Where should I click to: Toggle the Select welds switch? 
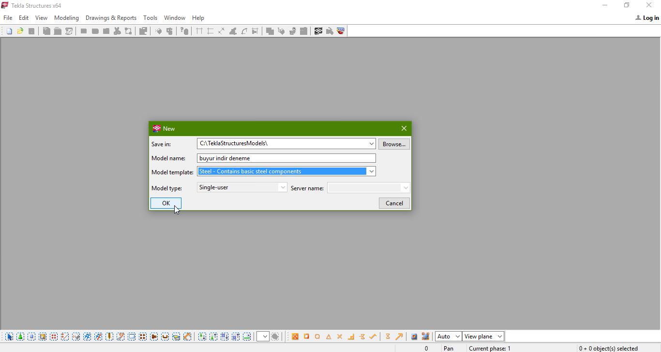(109, 337)
